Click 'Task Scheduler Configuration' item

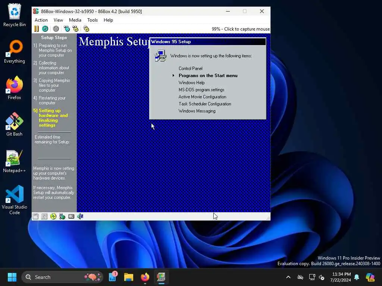(x=205, y=104)
